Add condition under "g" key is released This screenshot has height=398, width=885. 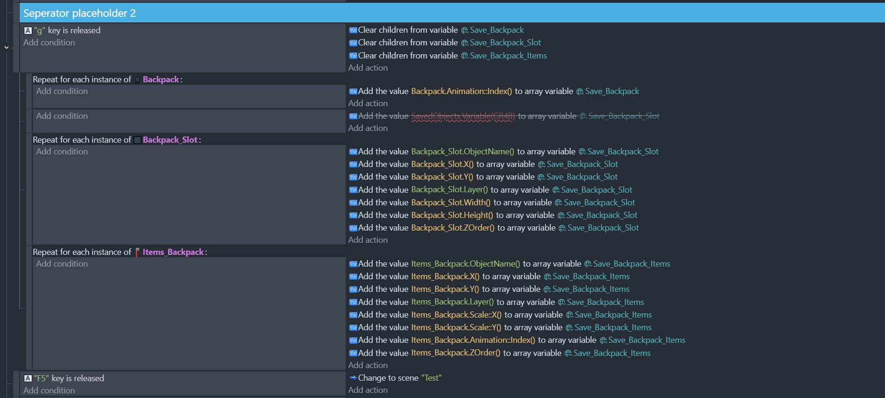pos(49,43)
